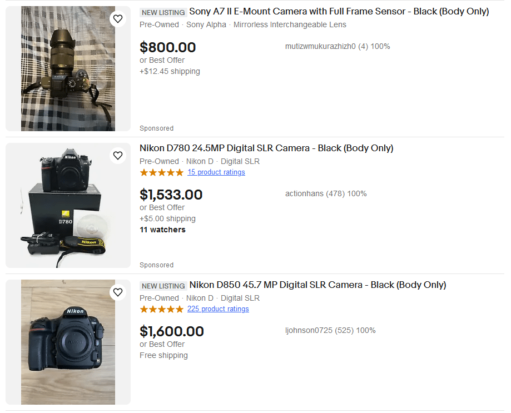This screenshot has height=413, width=511.
Task: Click Nikon D850 camera body thumbnail
Action: point(68,342)
